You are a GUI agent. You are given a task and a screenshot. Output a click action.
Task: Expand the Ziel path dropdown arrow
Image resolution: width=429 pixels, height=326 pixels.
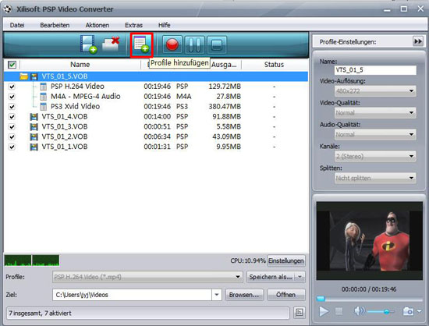tap(216, 295)
